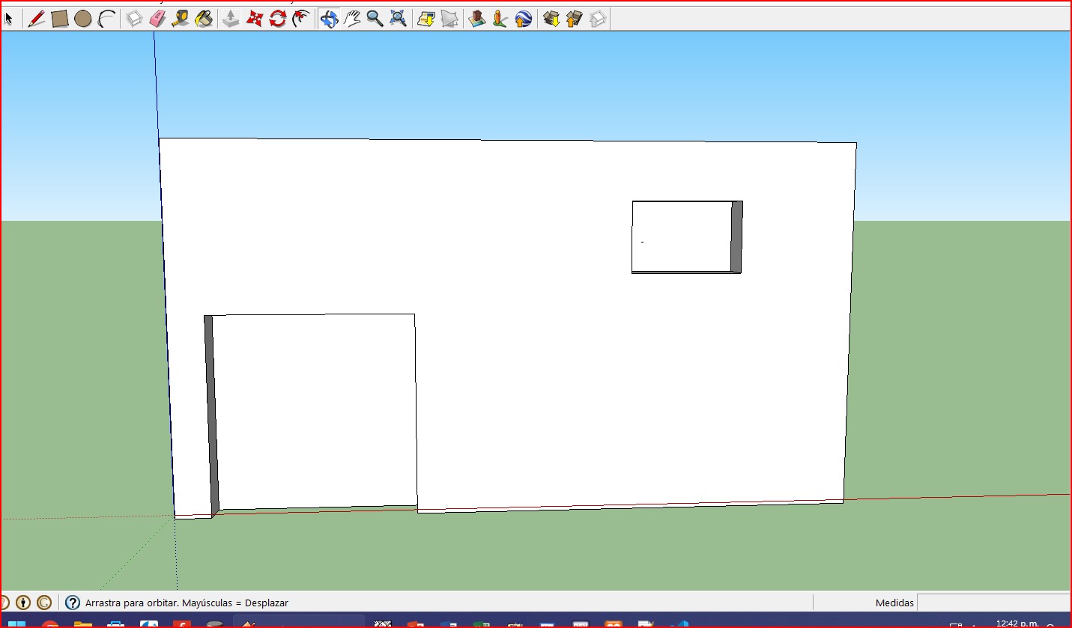The height and width of the screenshot is (628, 1072).
Task: Open Get Models from 3D Warehouse
Action: [x=551, y=19]
